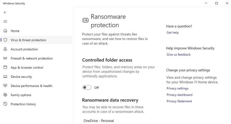Read the Privacy Statement link
231x124 pixels.
click(x=179, y=101)
